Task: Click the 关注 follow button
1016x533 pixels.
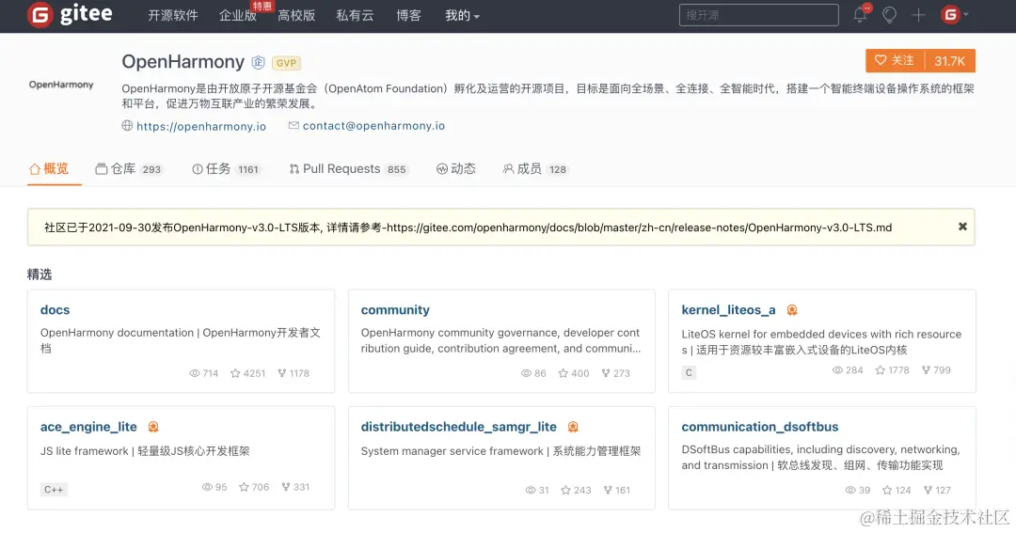Action: tap(895, 61)
